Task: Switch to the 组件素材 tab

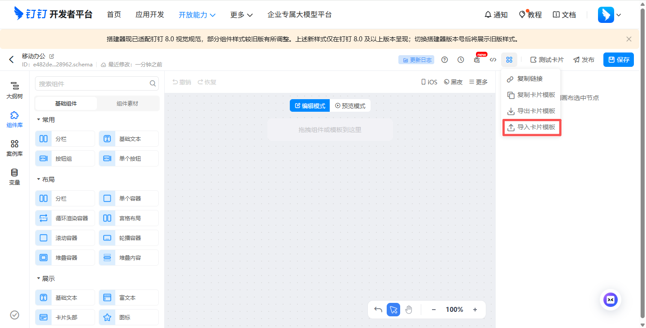Action: 127,104
